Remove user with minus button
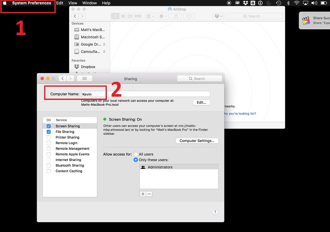The width and height of the screenshot is (330, 232). pos(149,194)
